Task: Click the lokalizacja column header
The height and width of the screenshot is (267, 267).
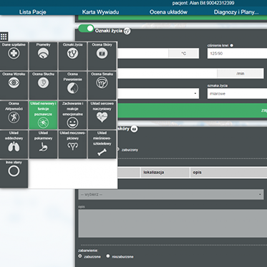Action: (x=165, y=173)
